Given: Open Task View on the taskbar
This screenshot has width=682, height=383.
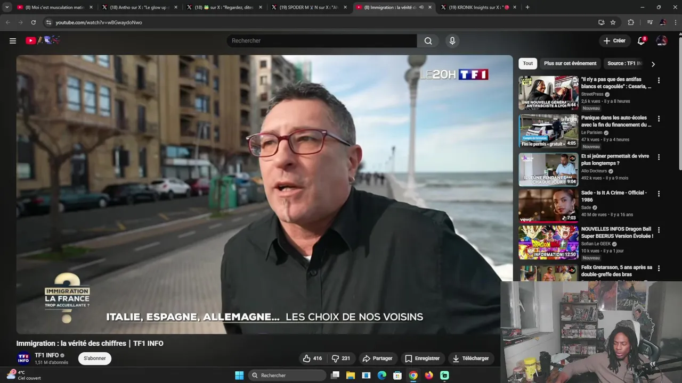Looking at the screenshot, I should pos(335,376).
